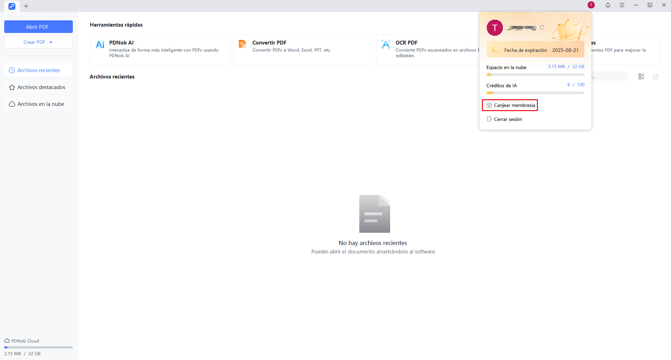This screenshot has height=360, width=671.
Task: Click the Abrir PDF button
Action: [x=39, y=27]
